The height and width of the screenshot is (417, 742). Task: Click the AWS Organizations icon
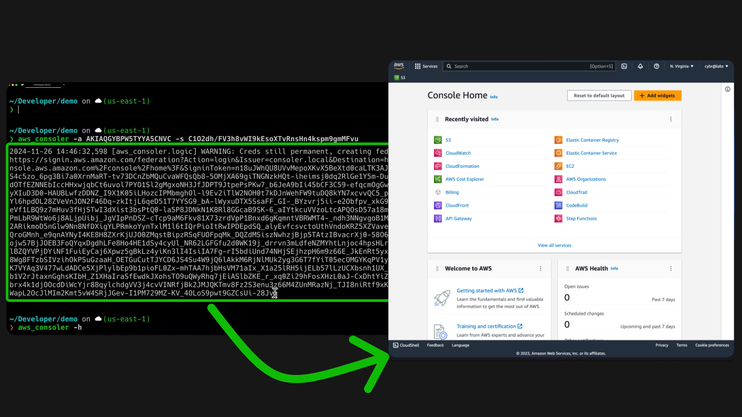558,179
